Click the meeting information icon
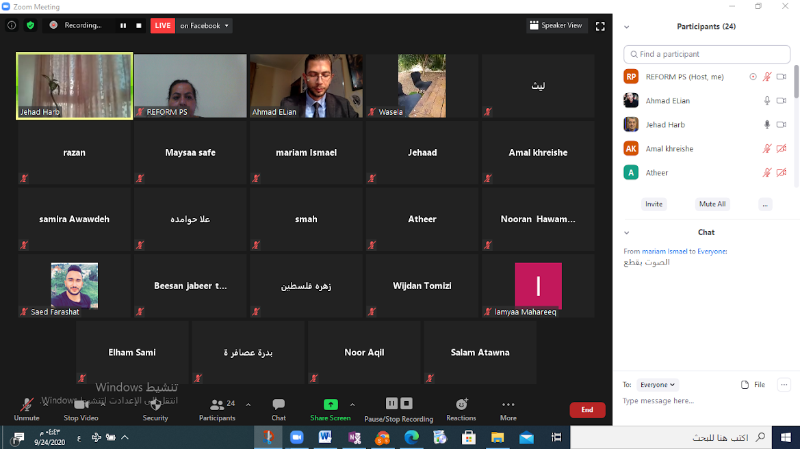The height and width of the screenshot is (449, 800). [x=12, y=25]
